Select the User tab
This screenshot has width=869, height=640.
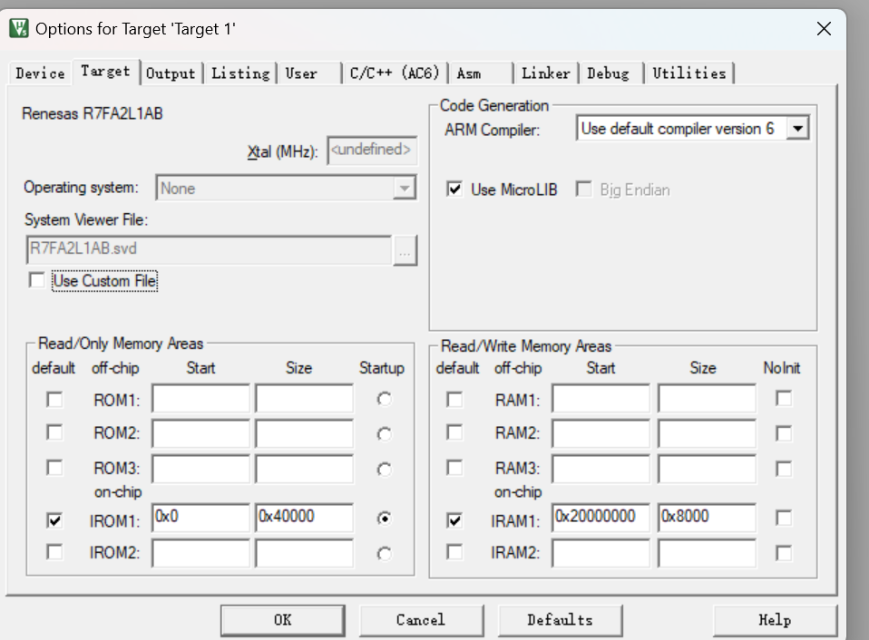[309, 73]
